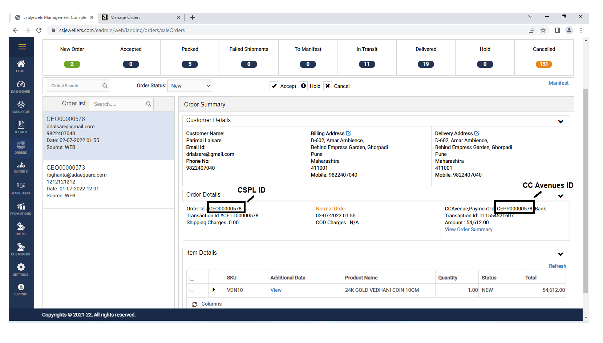Open Chrome profile avatar
The image size is (603, 343).
(569, 30)
